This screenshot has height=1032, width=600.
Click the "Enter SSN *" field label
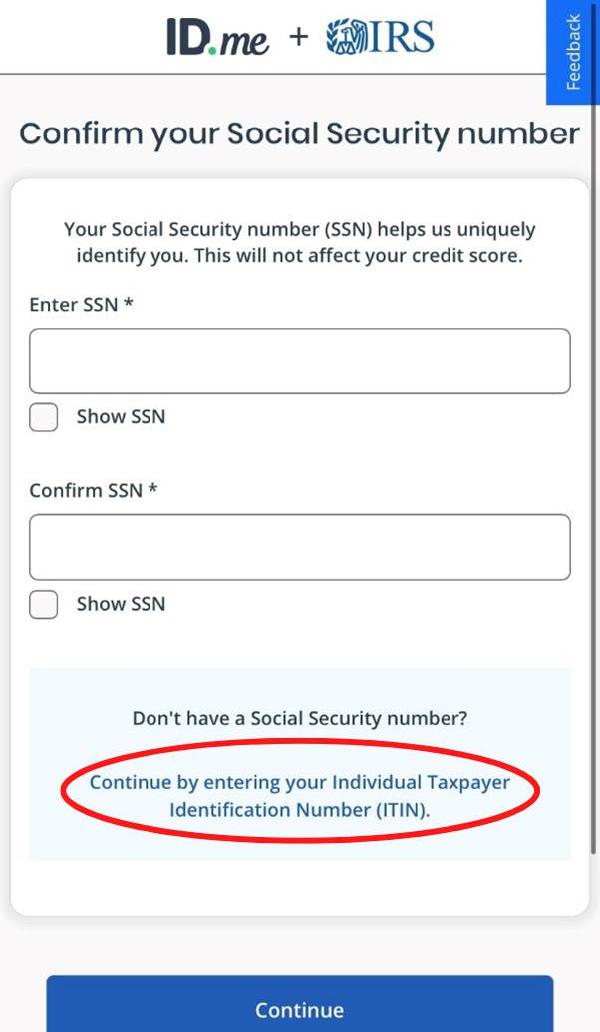pos(81,305)
